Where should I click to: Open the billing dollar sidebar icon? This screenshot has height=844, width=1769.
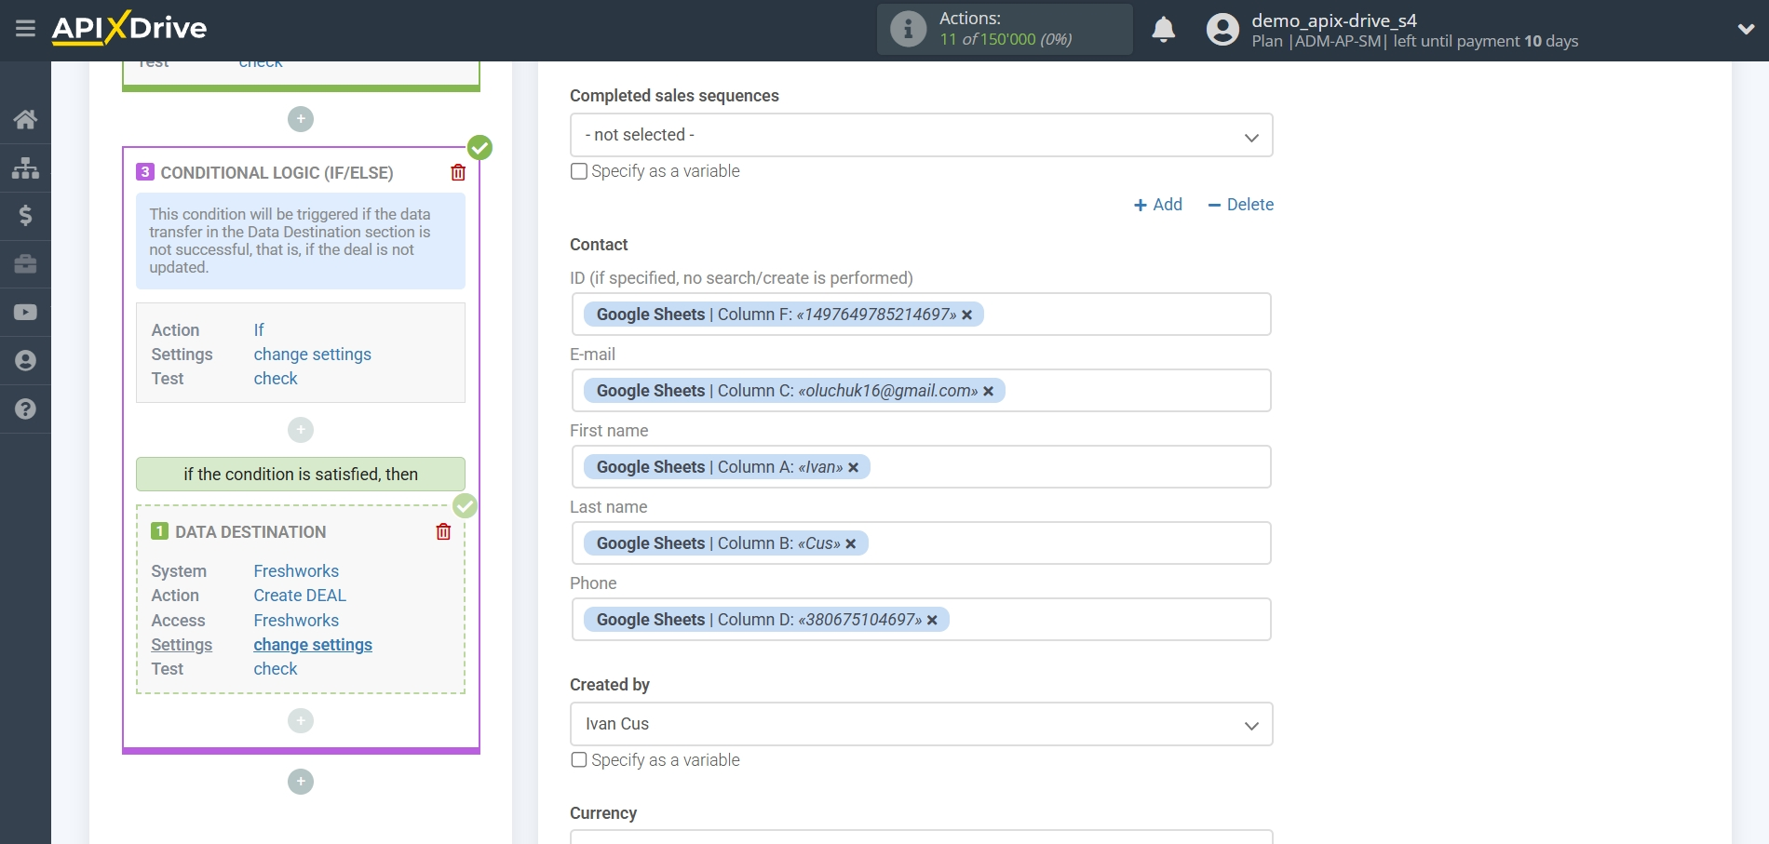click(25, 216)
